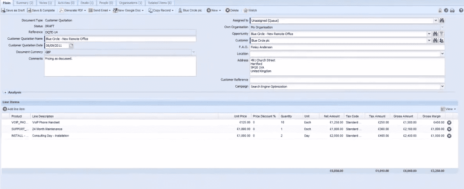Open the Campaign dropdown
Viewport: 464px width, 189px height.
[x=442, y=87]
